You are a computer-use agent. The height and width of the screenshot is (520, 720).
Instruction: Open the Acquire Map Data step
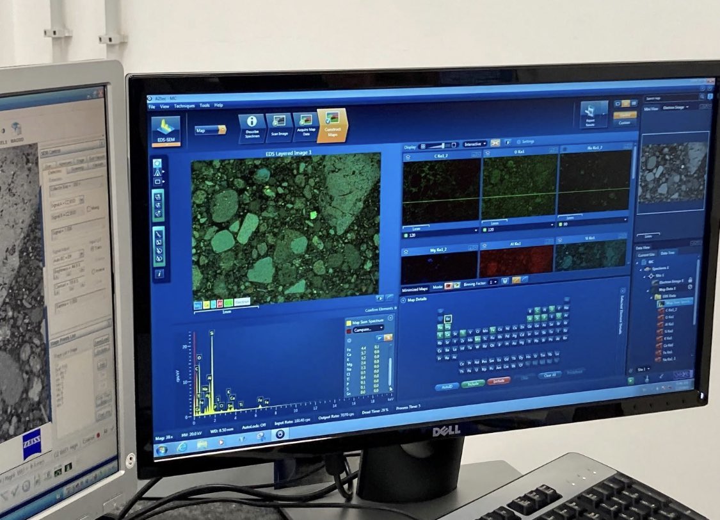point(306,125)
